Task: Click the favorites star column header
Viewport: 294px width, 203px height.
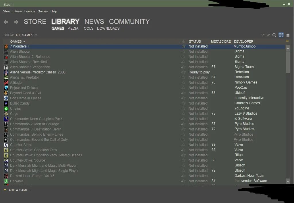Action: click(x=183, y=41)
